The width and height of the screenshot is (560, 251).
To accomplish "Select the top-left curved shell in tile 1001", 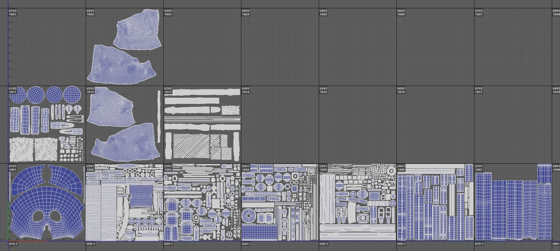I will 26,177.
